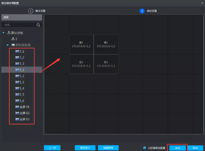Select the 3_1 channel icon

pyautogui.click(x=17, y=51)
